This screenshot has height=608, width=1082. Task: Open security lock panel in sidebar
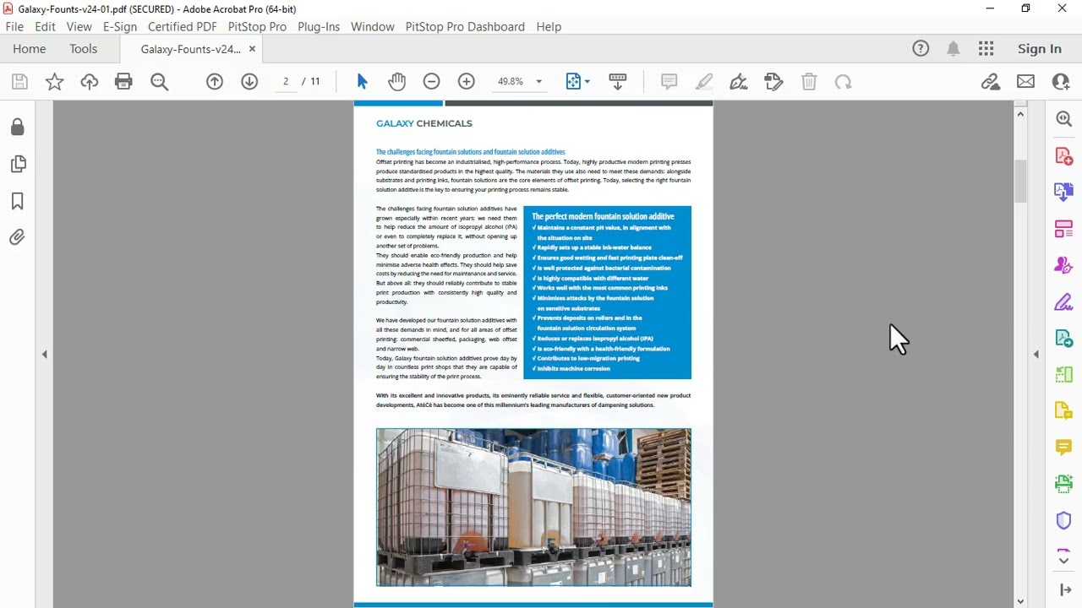pos(18,127)
